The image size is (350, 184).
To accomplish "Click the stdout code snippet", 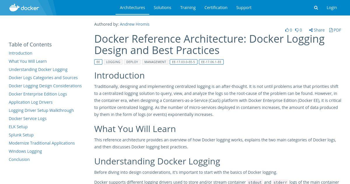I will (255, 182).
